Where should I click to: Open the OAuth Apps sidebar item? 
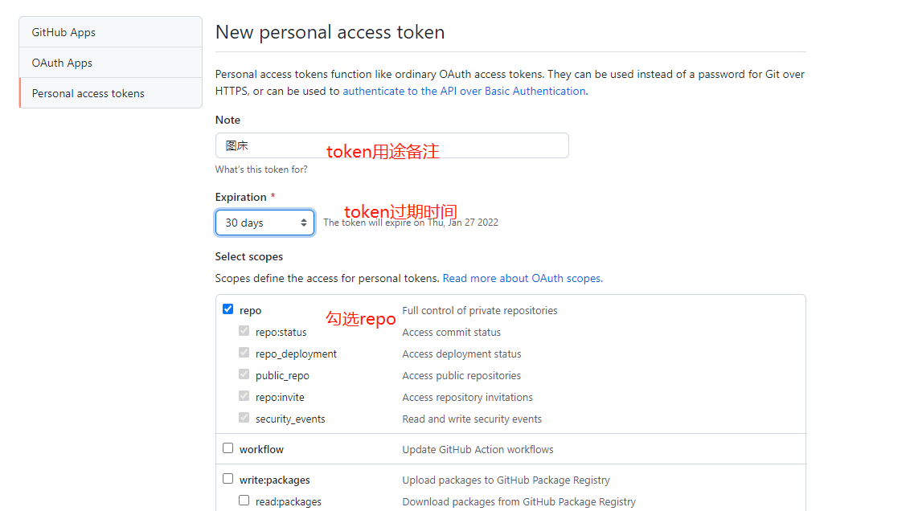click(110, 63)
